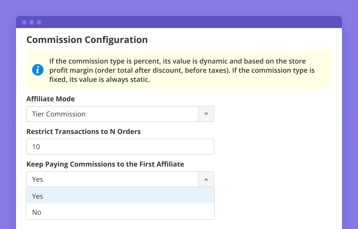Click the selected Yes value box
The width and height of the screenshot is (358, 229).
click(x=112, y=179)
